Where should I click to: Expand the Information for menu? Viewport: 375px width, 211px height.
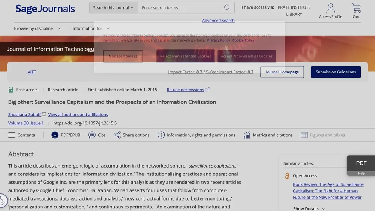[x=91, y=28]
